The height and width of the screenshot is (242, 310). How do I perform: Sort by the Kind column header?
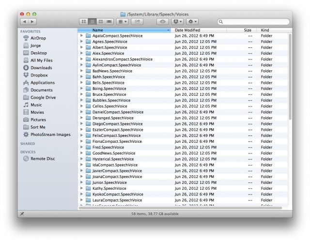pyautogui.click(x=274, y=30)
